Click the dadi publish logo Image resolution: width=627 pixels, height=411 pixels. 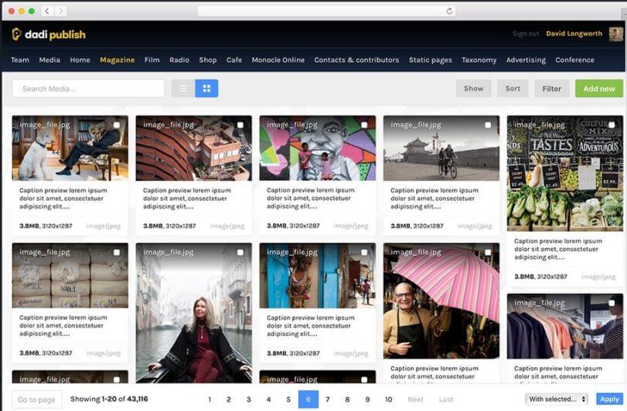49,34
